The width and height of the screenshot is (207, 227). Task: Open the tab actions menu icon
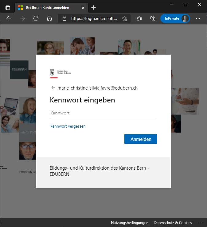pyautogui.click(x=8, y=8)
